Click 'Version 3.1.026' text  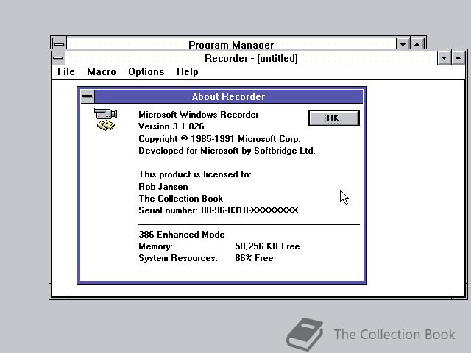pos(171,126)
